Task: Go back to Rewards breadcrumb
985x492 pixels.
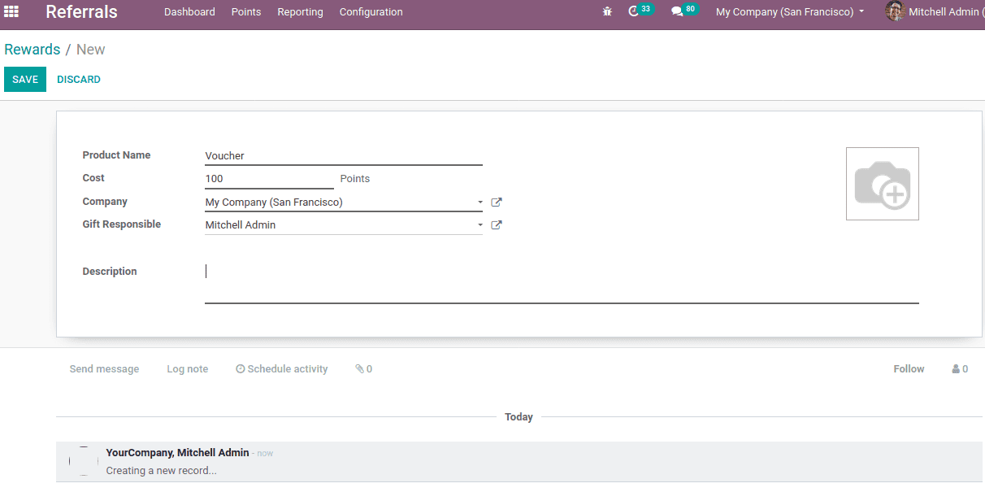Action: 33,50
